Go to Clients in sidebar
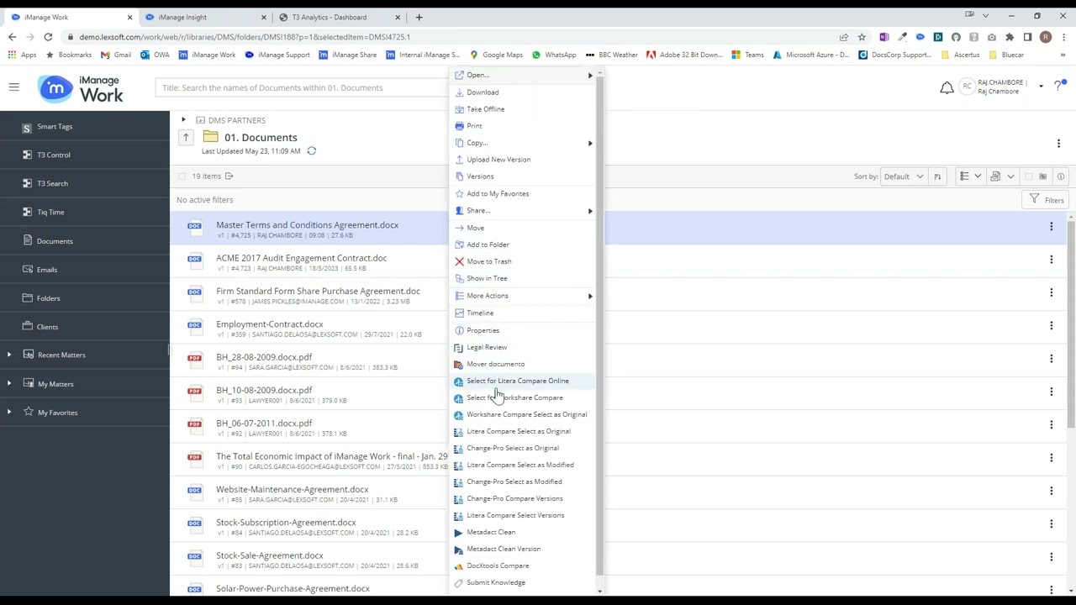 (x=47, y=327)
